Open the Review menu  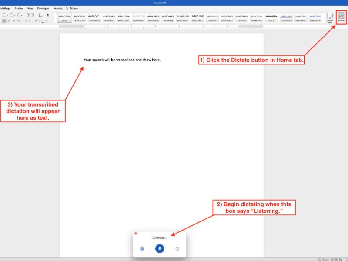pos(18,8)
